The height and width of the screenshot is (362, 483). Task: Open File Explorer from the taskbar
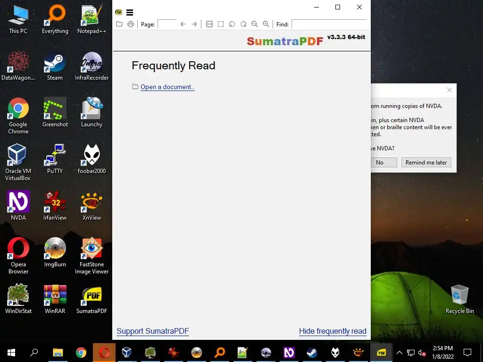click(x=58, y=353)
